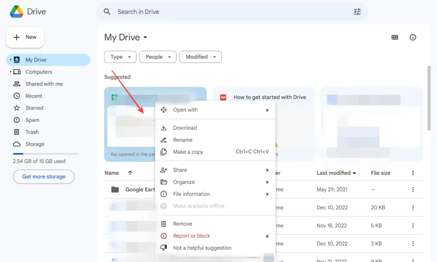
Task: Click the thumbs-down not helpful icon
Action: pyautogui.click(x=163, y=248)
